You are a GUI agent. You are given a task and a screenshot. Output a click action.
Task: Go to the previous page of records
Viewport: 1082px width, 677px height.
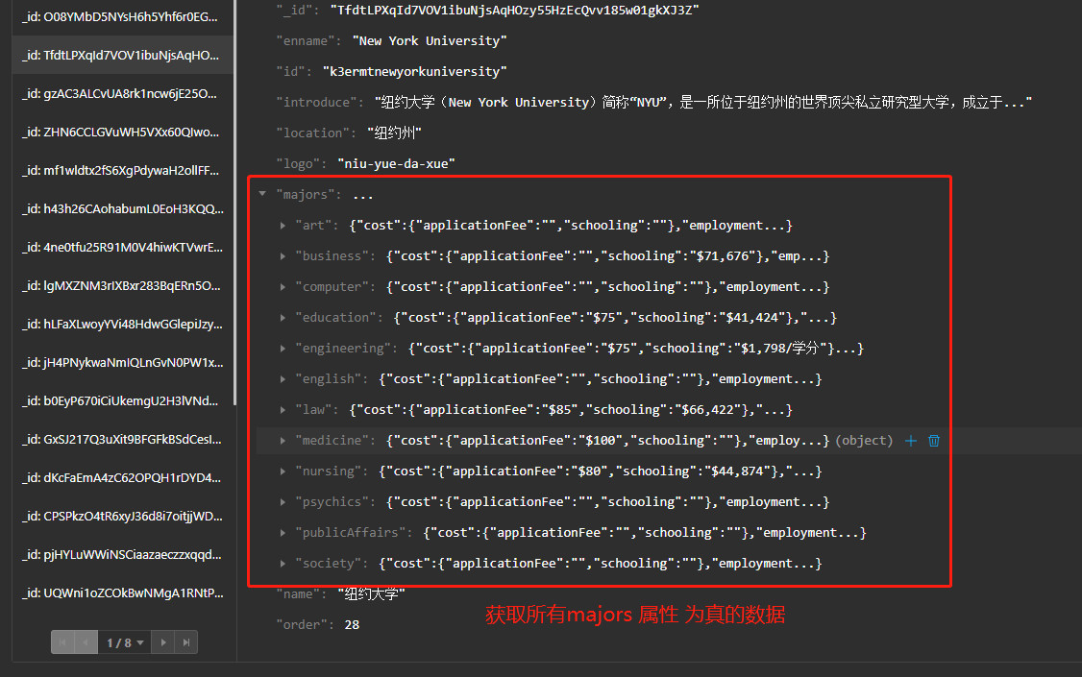tap(86, 641)
